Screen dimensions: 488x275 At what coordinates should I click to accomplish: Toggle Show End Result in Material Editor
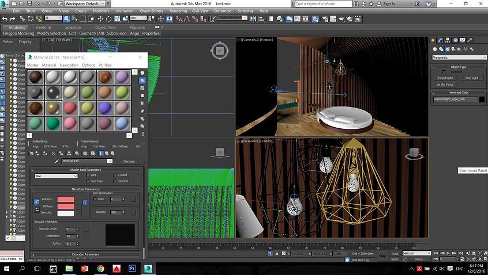101,154
